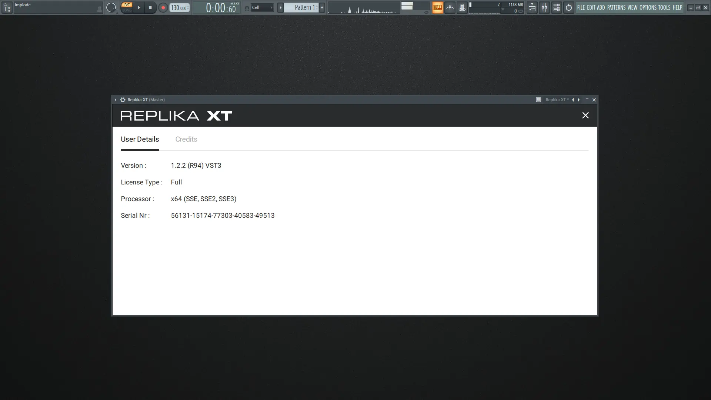711x400 pixels.
Task: Click the master volume knob
Action: point(111,7)
